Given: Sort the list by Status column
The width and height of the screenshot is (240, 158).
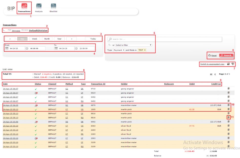Looking at the screenshot, I should coord(38,84).
